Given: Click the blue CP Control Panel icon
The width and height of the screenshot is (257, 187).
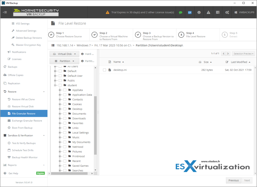Looking at the screenshot, I should coord(190,12).
